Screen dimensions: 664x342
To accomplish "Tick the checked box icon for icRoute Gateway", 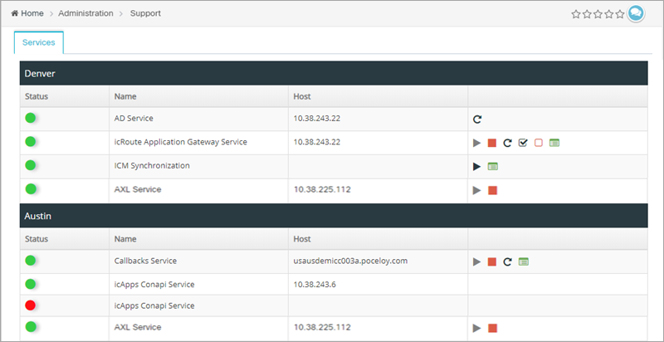I will click(523, 143).
